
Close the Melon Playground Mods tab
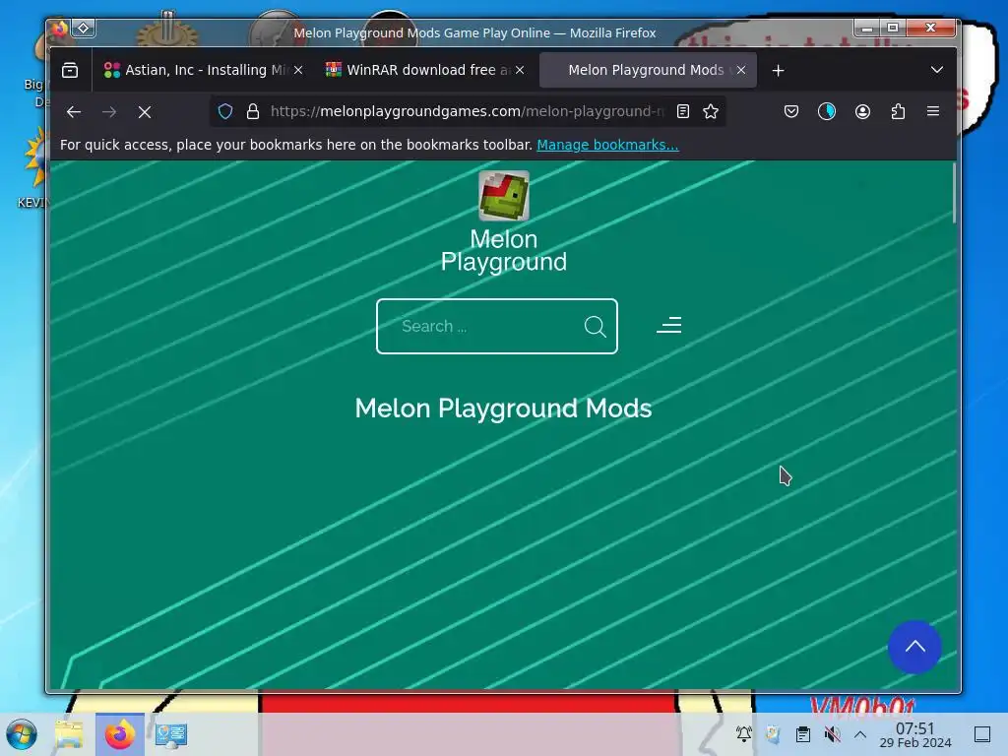coord(741,70)
